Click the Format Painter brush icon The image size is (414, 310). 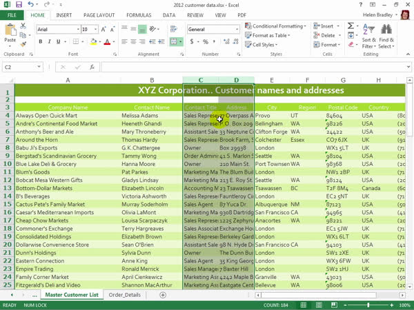click(x=23, y=44)
